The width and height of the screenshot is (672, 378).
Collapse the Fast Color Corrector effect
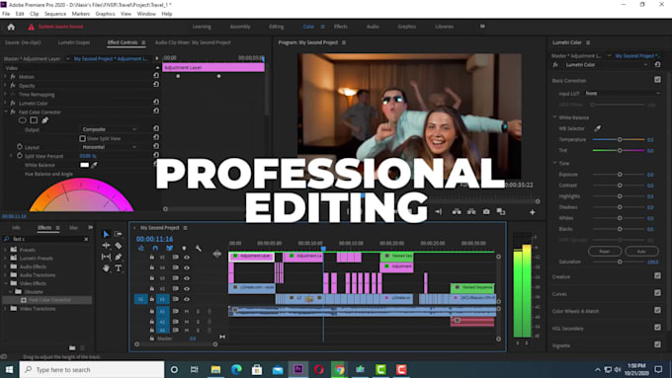click(6, 112)
